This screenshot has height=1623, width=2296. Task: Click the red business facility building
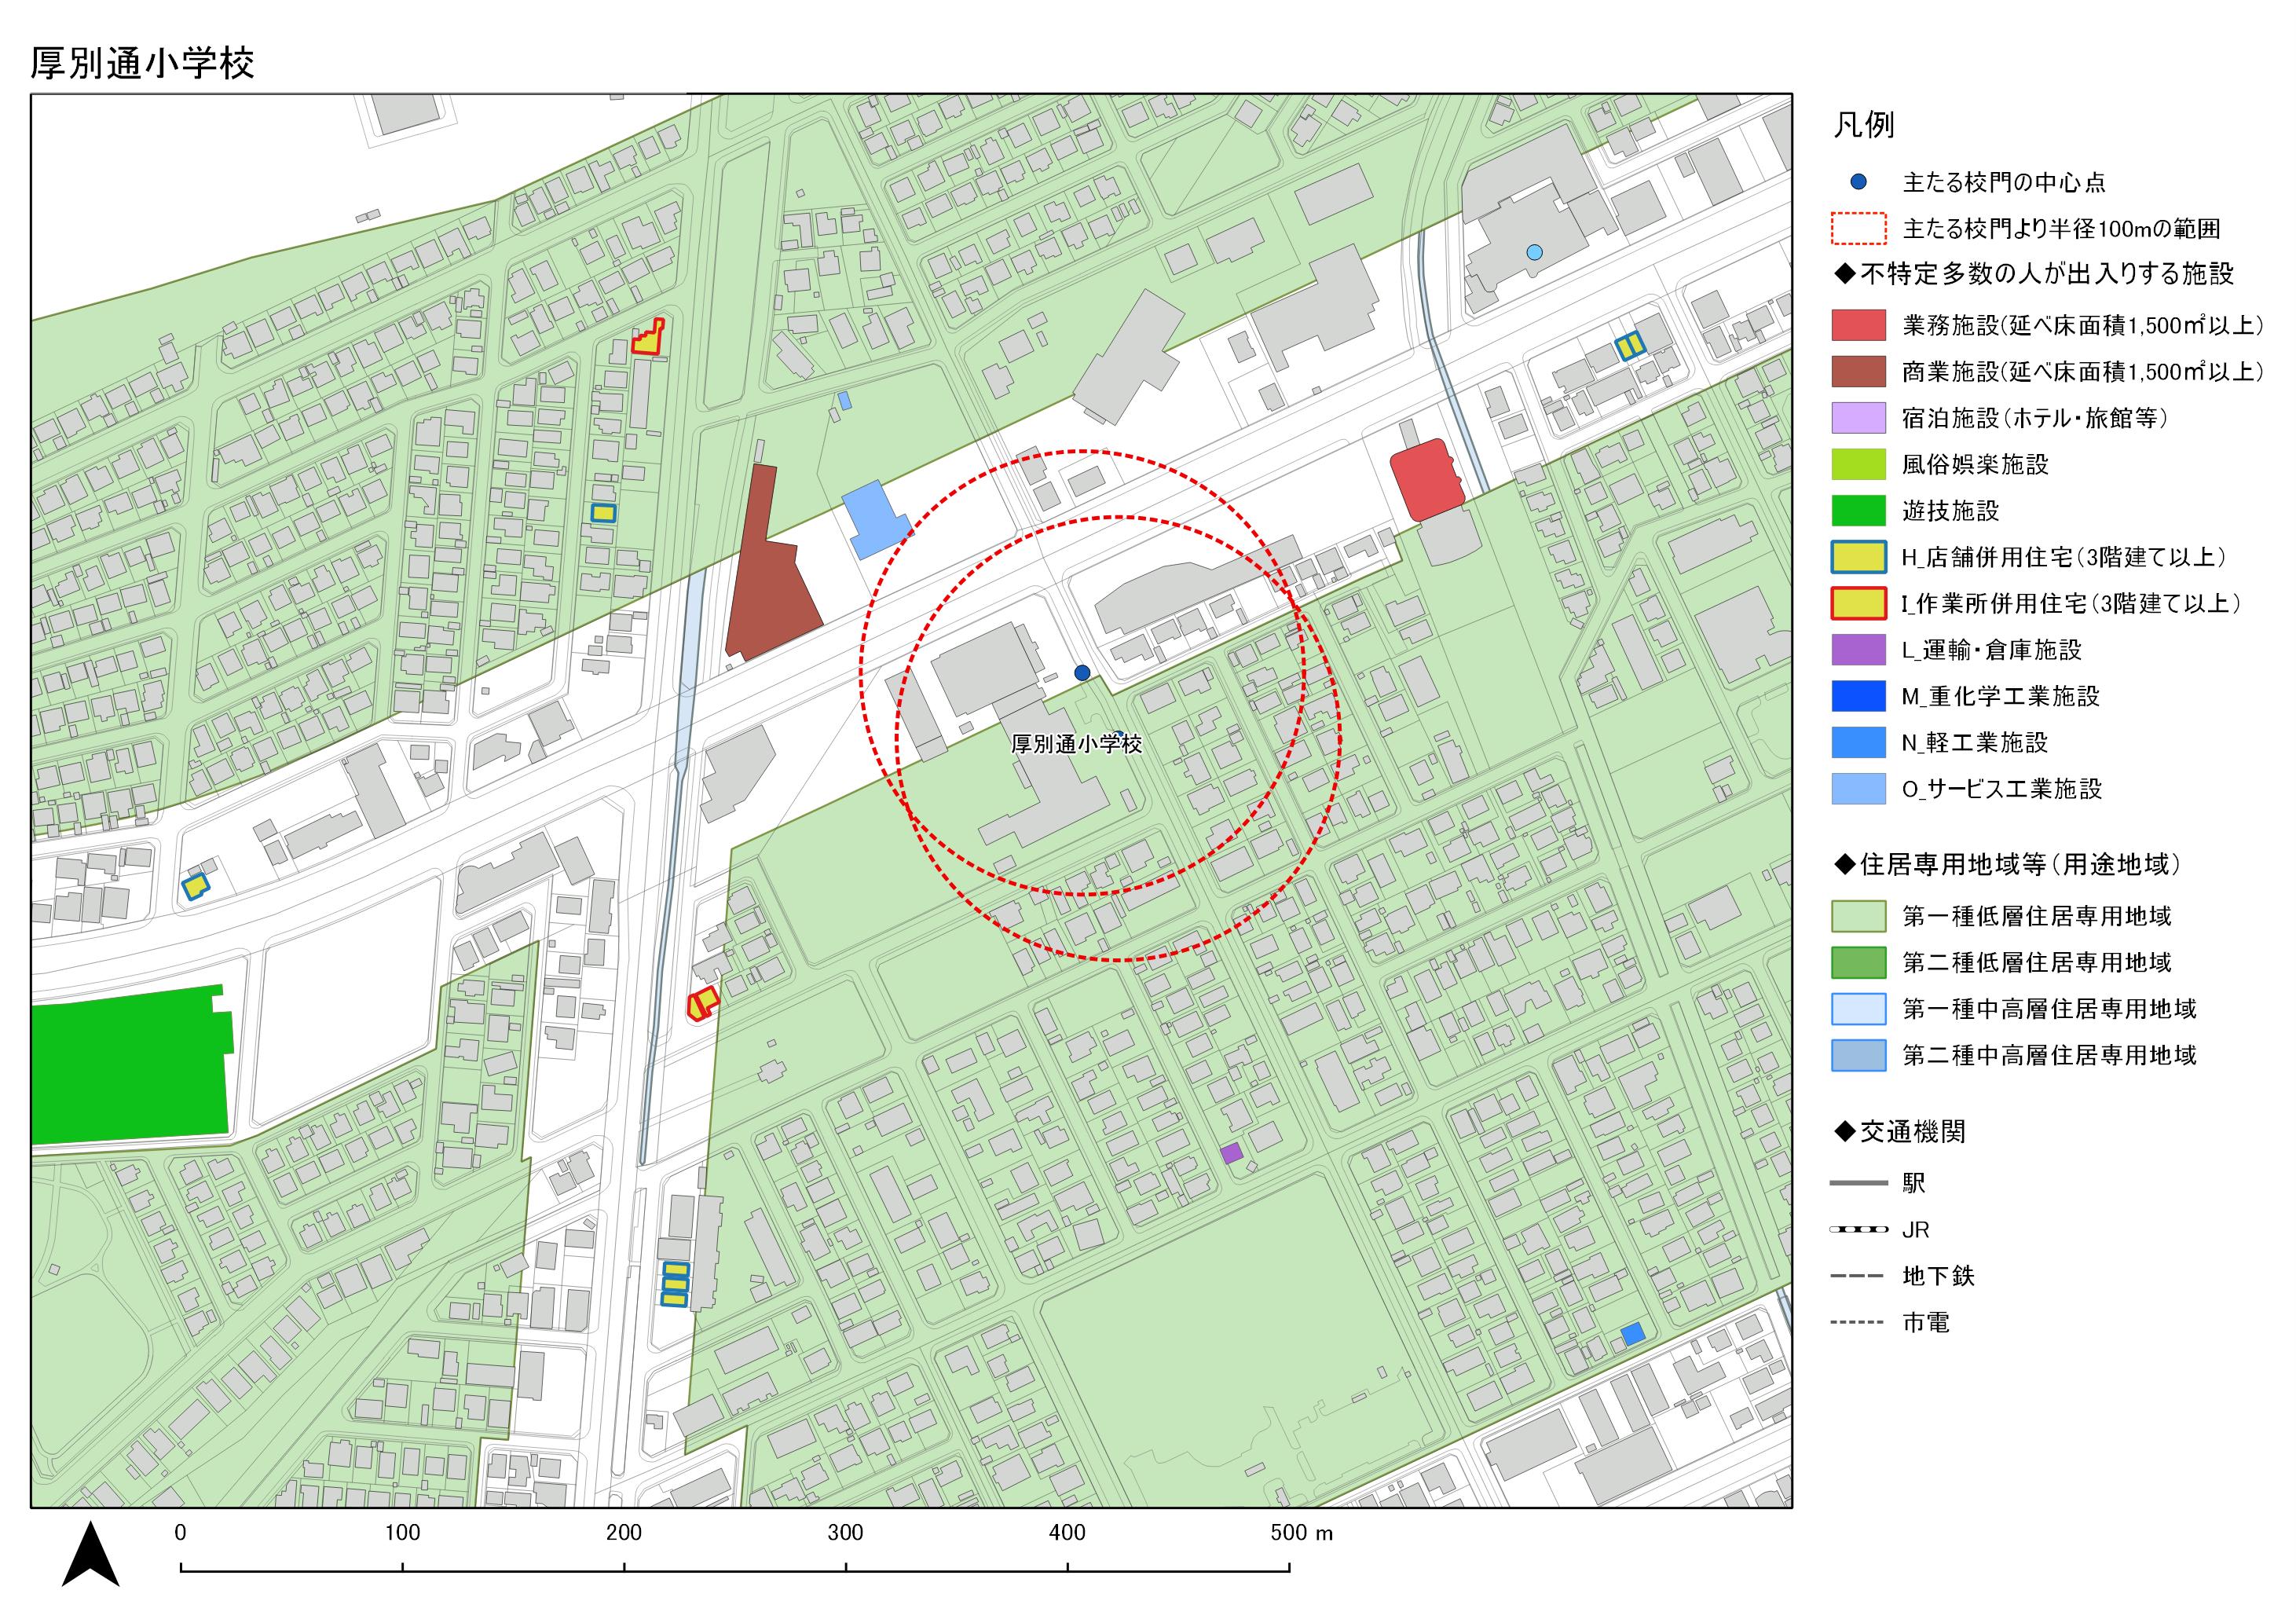coord(1427,480)
